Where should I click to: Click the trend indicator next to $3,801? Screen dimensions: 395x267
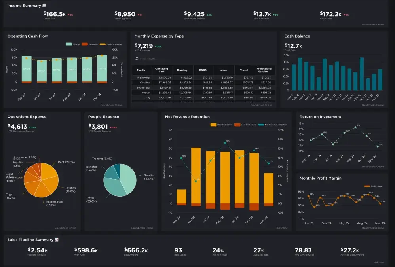(111, 127)
